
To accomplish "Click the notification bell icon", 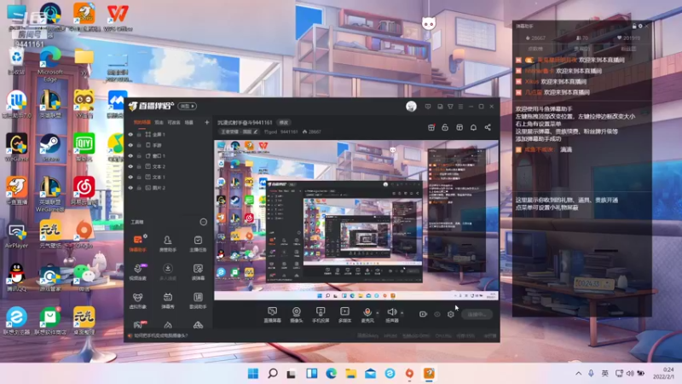I will pos(473,127).
